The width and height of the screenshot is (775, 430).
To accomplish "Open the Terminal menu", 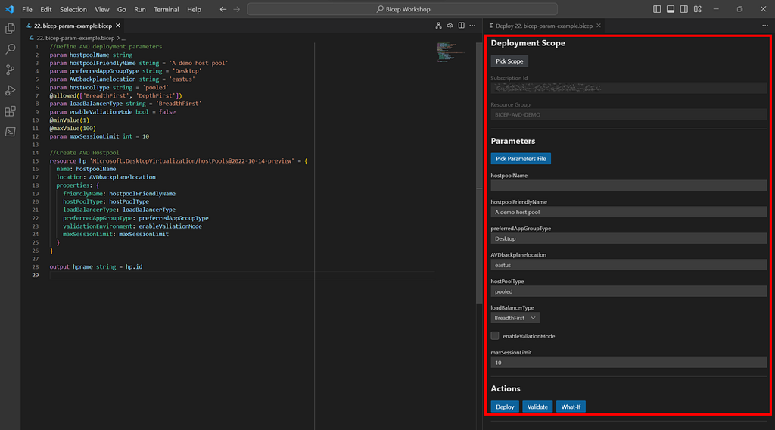I will [166, 9].
